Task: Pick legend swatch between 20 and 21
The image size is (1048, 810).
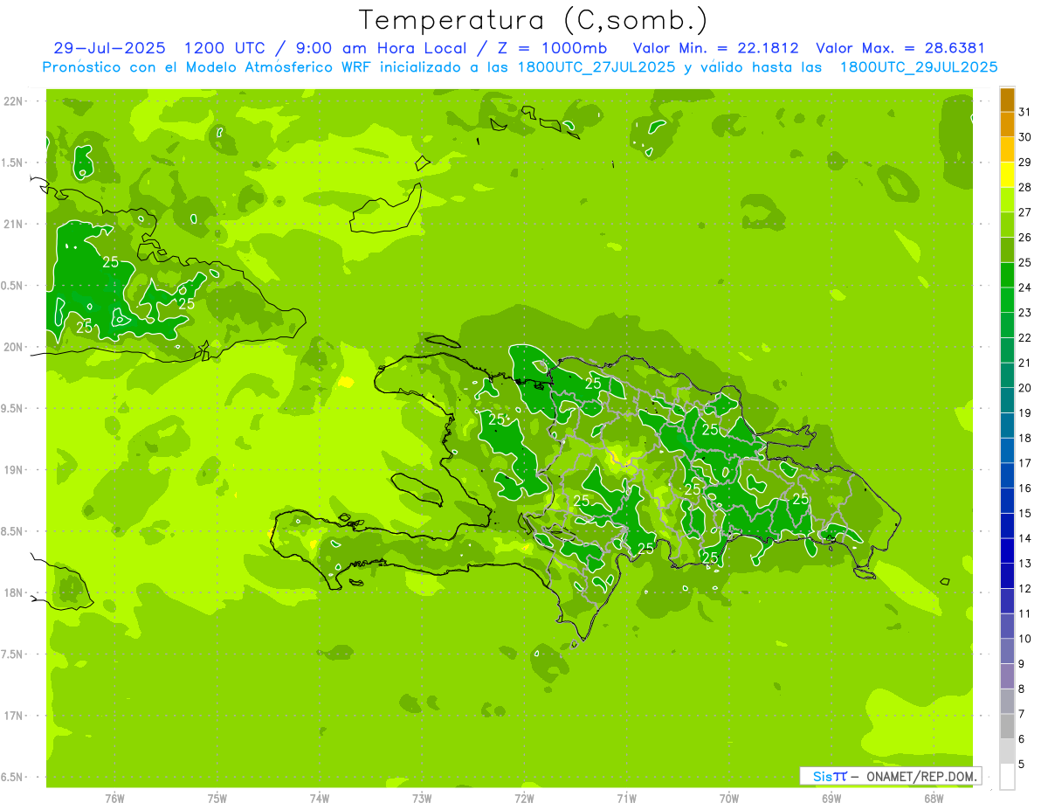Action: [x=1007, y=375]
